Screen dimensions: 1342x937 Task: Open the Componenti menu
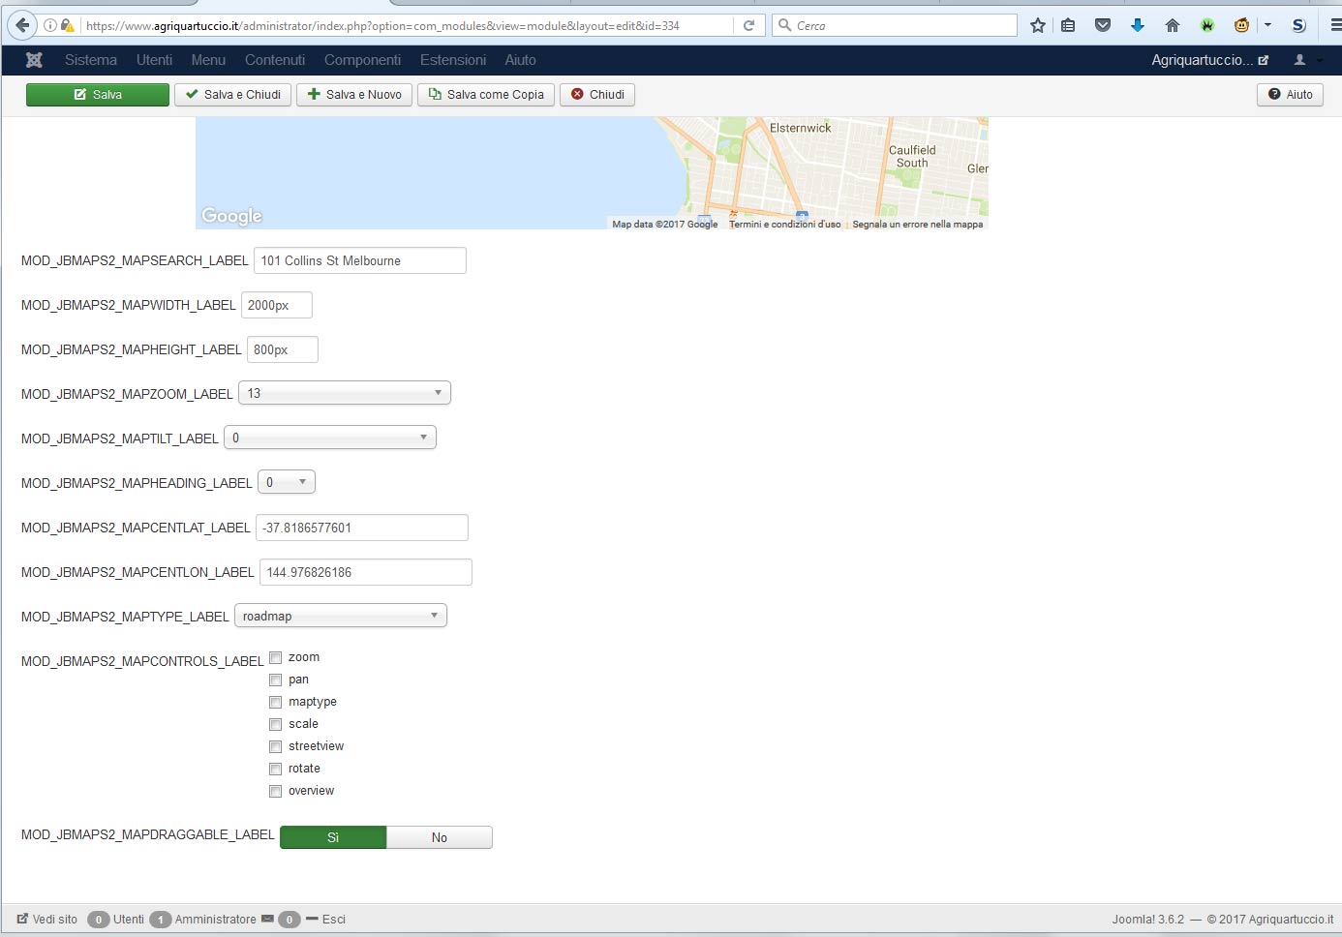pos(362,60)
